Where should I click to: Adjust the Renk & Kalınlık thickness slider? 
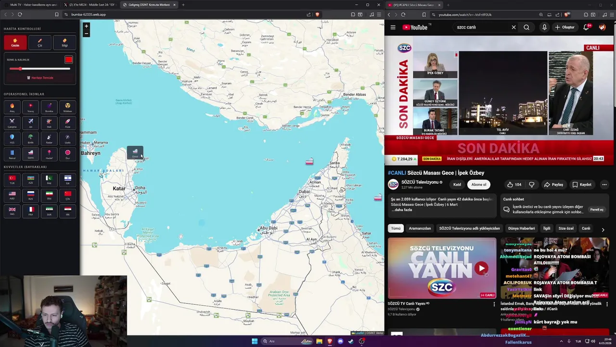(39, 68)
